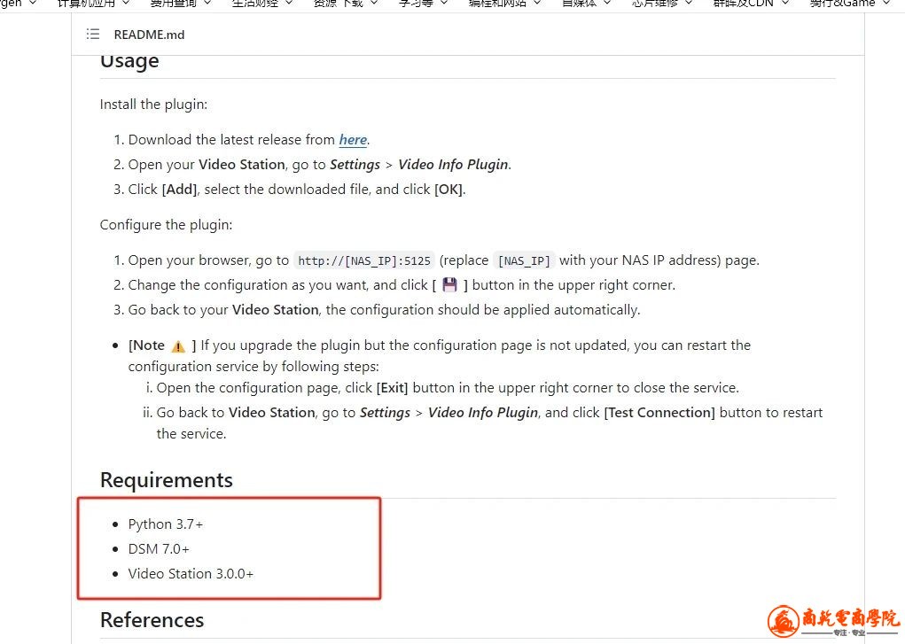Open the 编程和网站 bookmarks menu
This screenshot has height=644, width=905.
coord(504,3)
